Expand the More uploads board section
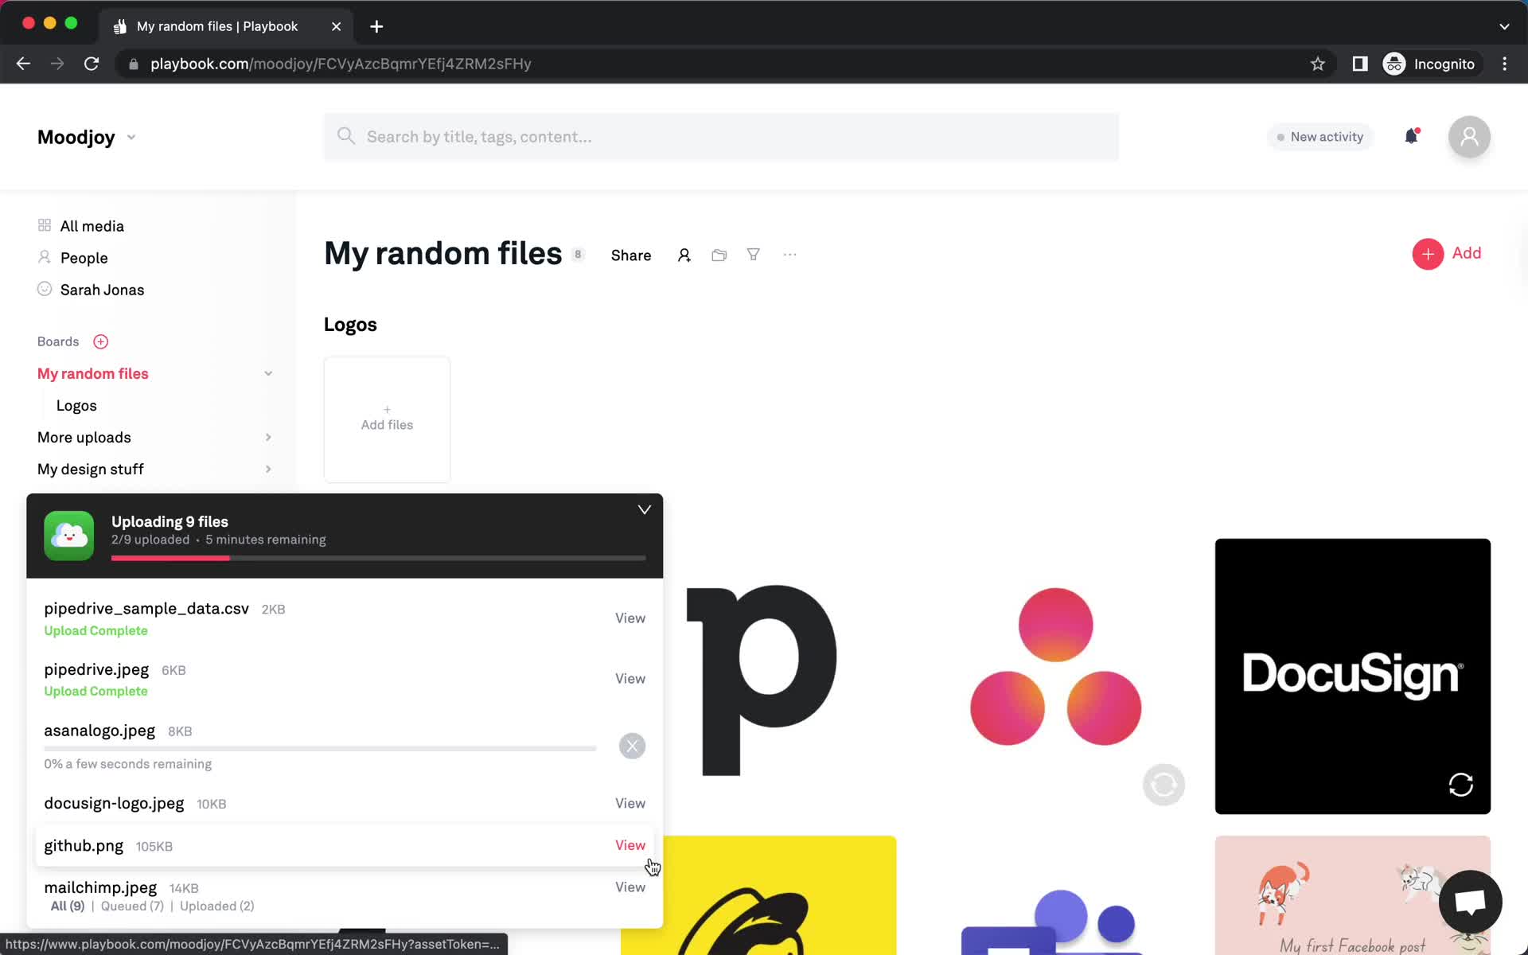 [x=267, y=437]
